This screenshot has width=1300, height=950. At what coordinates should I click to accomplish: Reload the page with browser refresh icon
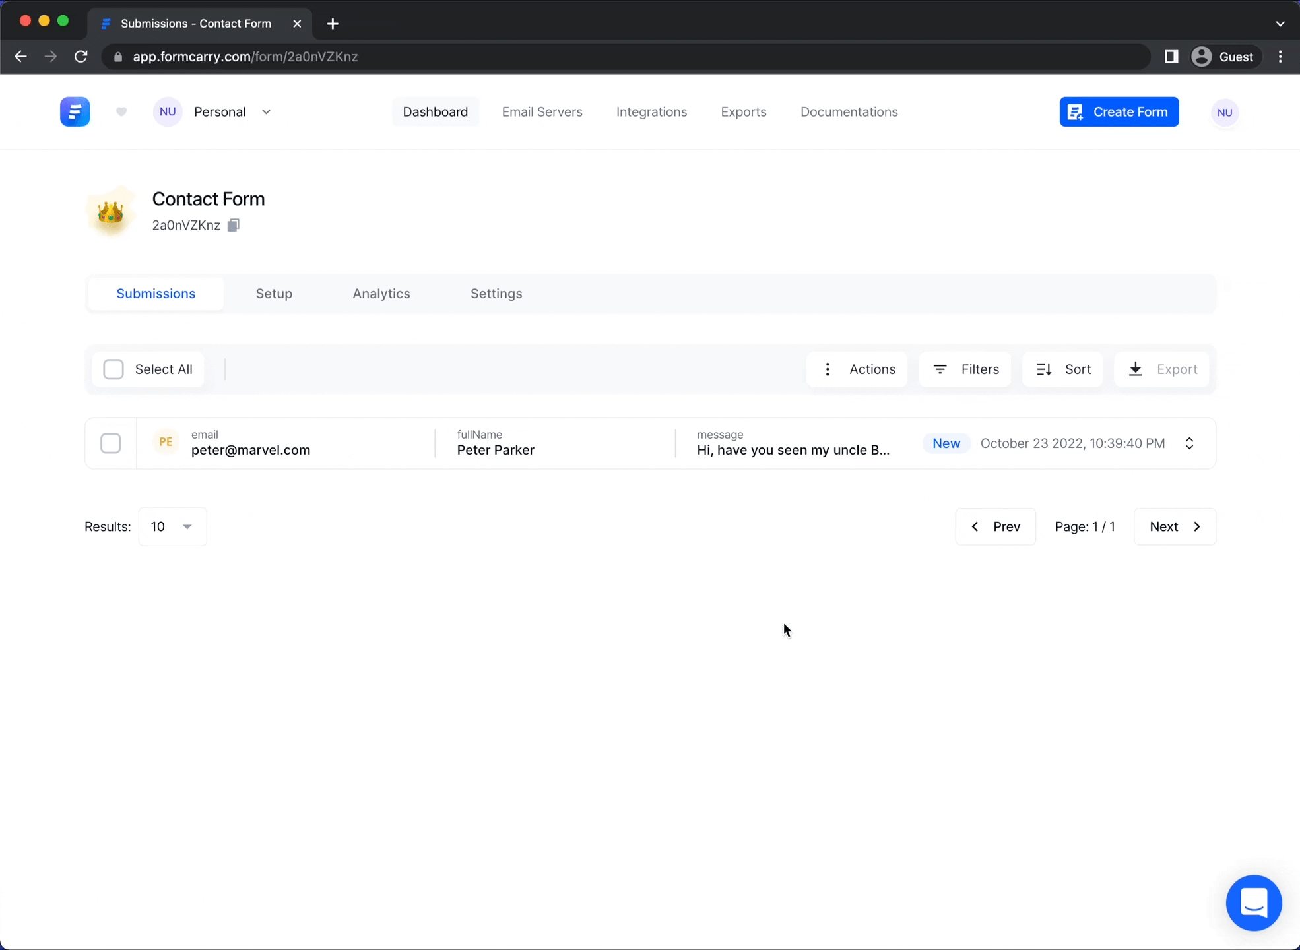[81, 57]
